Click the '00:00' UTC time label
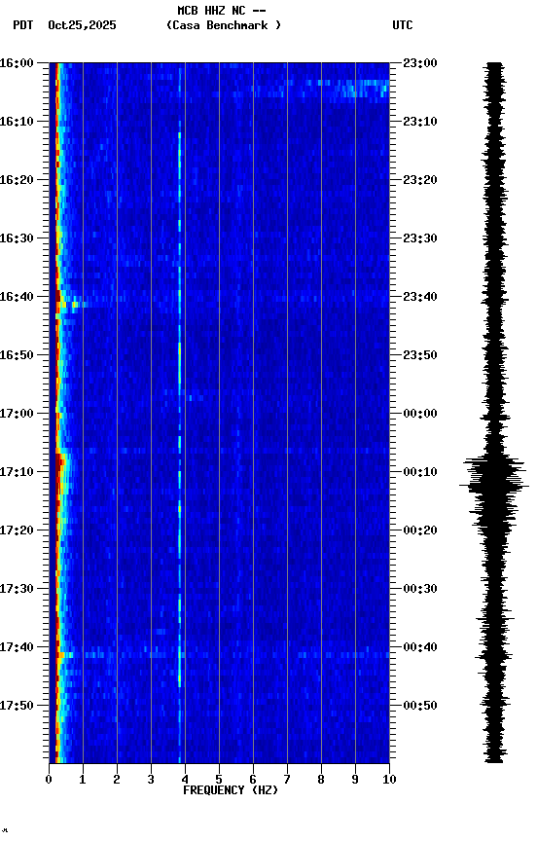Screen dimensions: 537x841 (420, 414)
